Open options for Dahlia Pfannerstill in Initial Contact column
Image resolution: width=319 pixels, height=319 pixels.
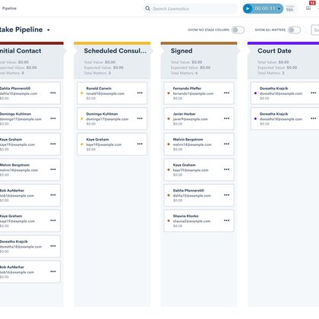(x=53, y=93)
